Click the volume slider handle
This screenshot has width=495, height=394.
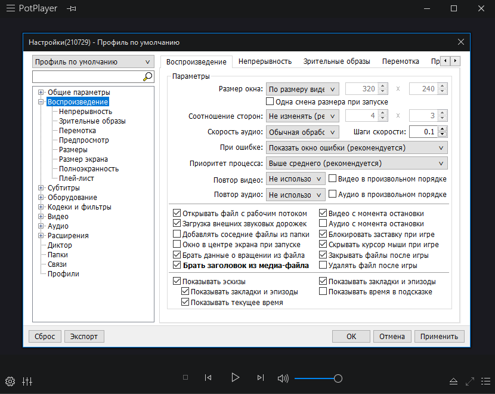point(338,378)
